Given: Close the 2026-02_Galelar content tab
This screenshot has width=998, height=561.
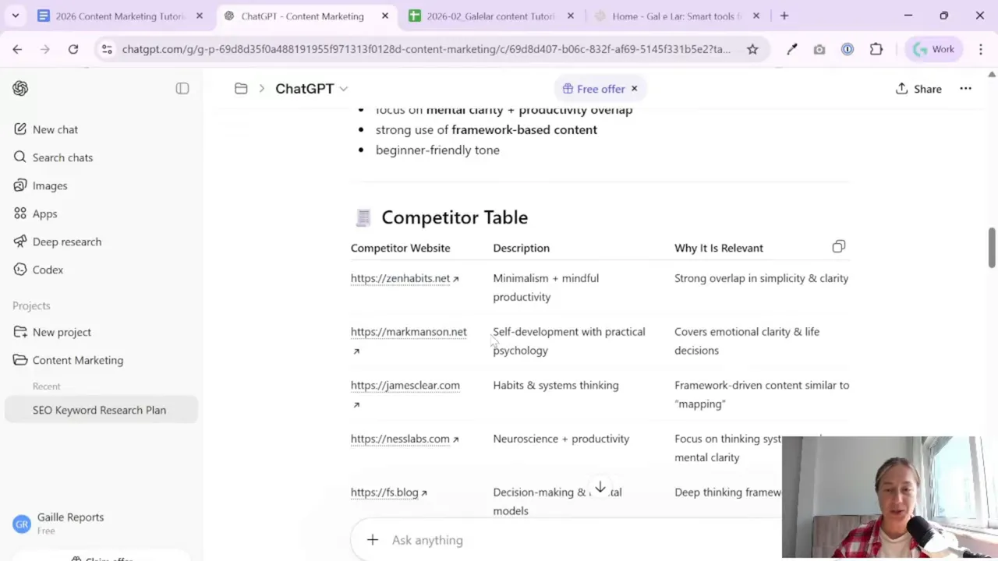Looking at the screenshot, I should pos(571,16).
